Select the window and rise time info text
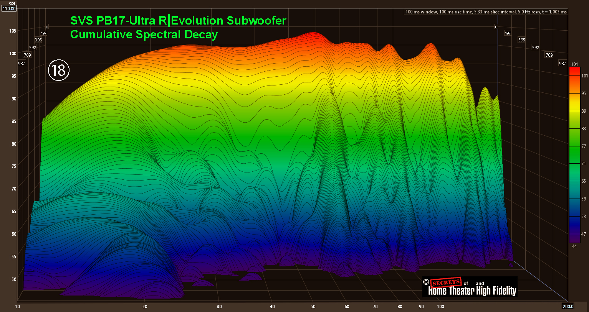This screenshot has height=312, width=589. (486, 12)
